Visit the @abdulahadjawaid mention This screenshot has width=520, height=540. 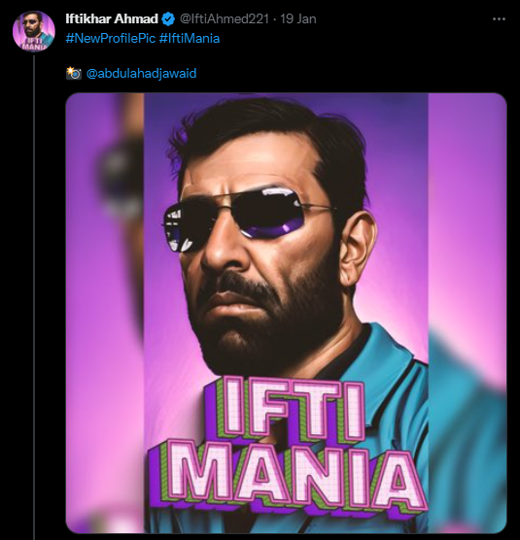[x=141, y=74]
